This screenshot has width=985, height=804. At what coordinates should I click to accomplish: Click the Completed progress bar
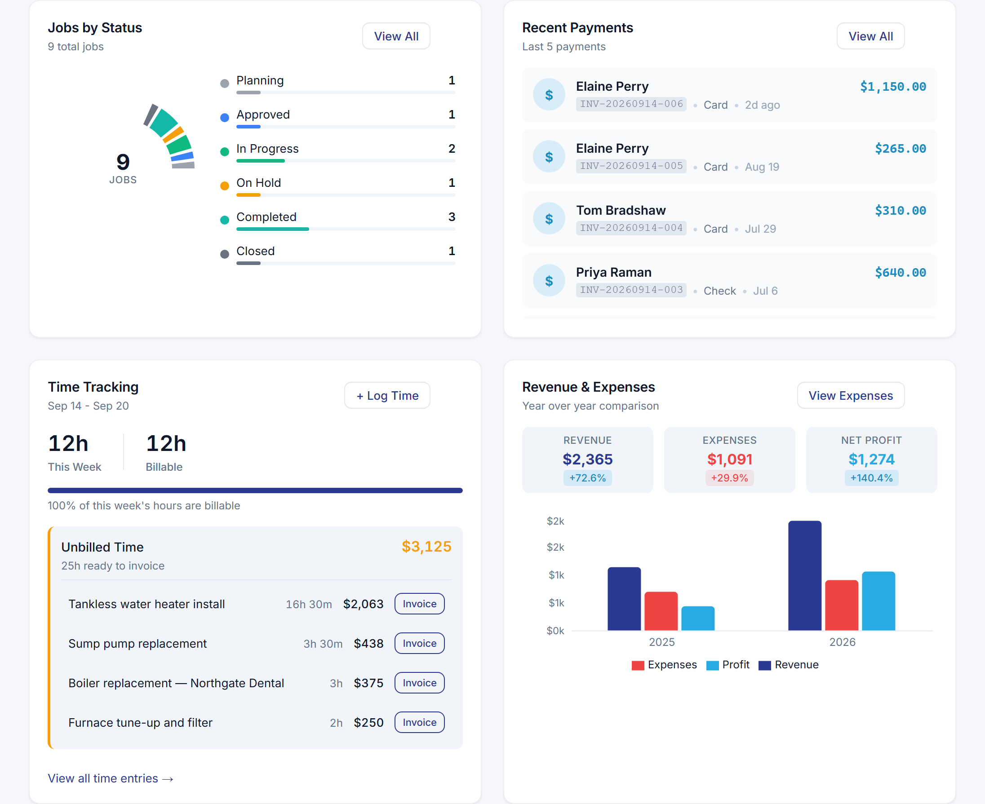(346, 229)
